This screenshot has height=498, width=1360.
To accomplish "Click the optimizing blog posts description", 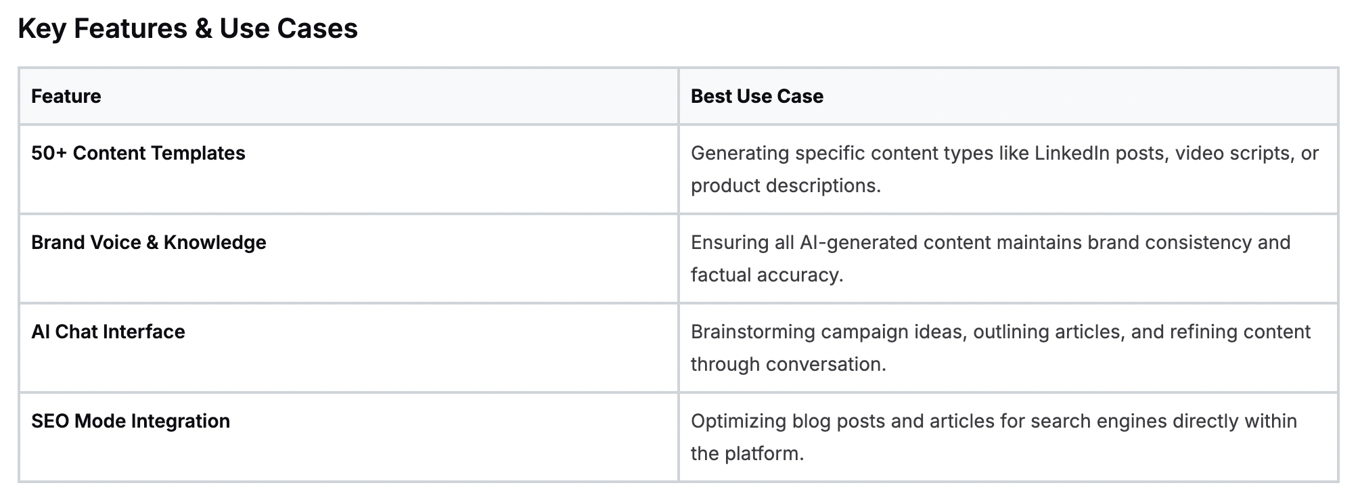I will [x=994, y=437].
